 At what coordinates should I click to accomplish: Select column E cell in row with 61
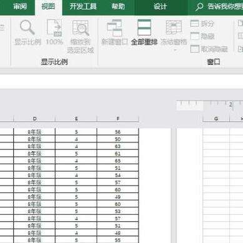coord(76,154)
